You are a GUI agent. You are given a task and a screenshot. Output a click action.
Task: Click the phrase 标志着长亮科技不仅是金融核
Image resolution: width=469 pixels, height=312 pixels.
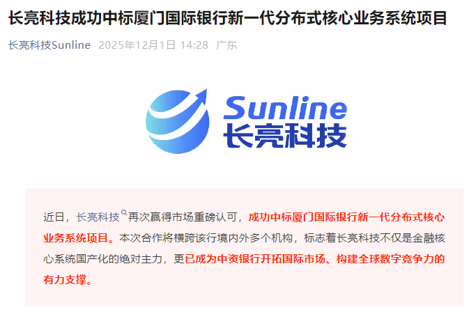pyautogui.click(x=374, y=238)
